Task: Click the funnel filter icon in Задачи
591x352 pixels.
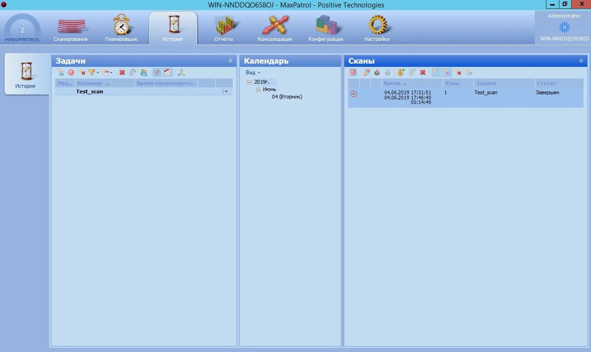Action: coord(92,72)
